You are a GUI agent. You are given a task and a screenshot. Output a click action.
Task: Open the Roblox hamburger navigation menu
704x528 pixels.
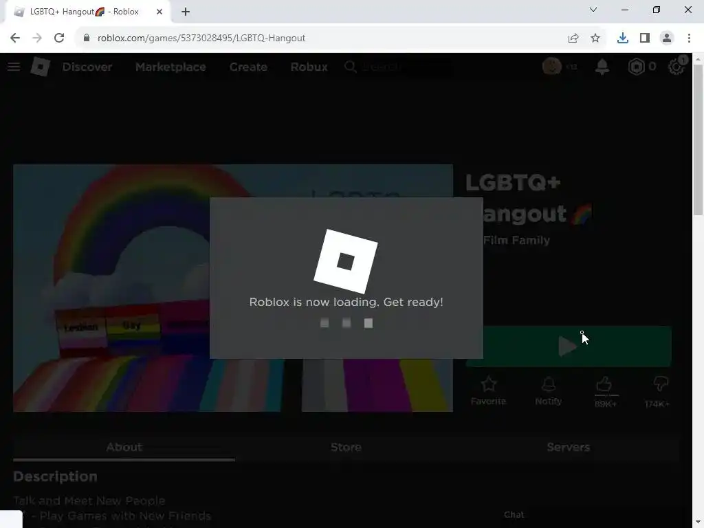(14, 67)
